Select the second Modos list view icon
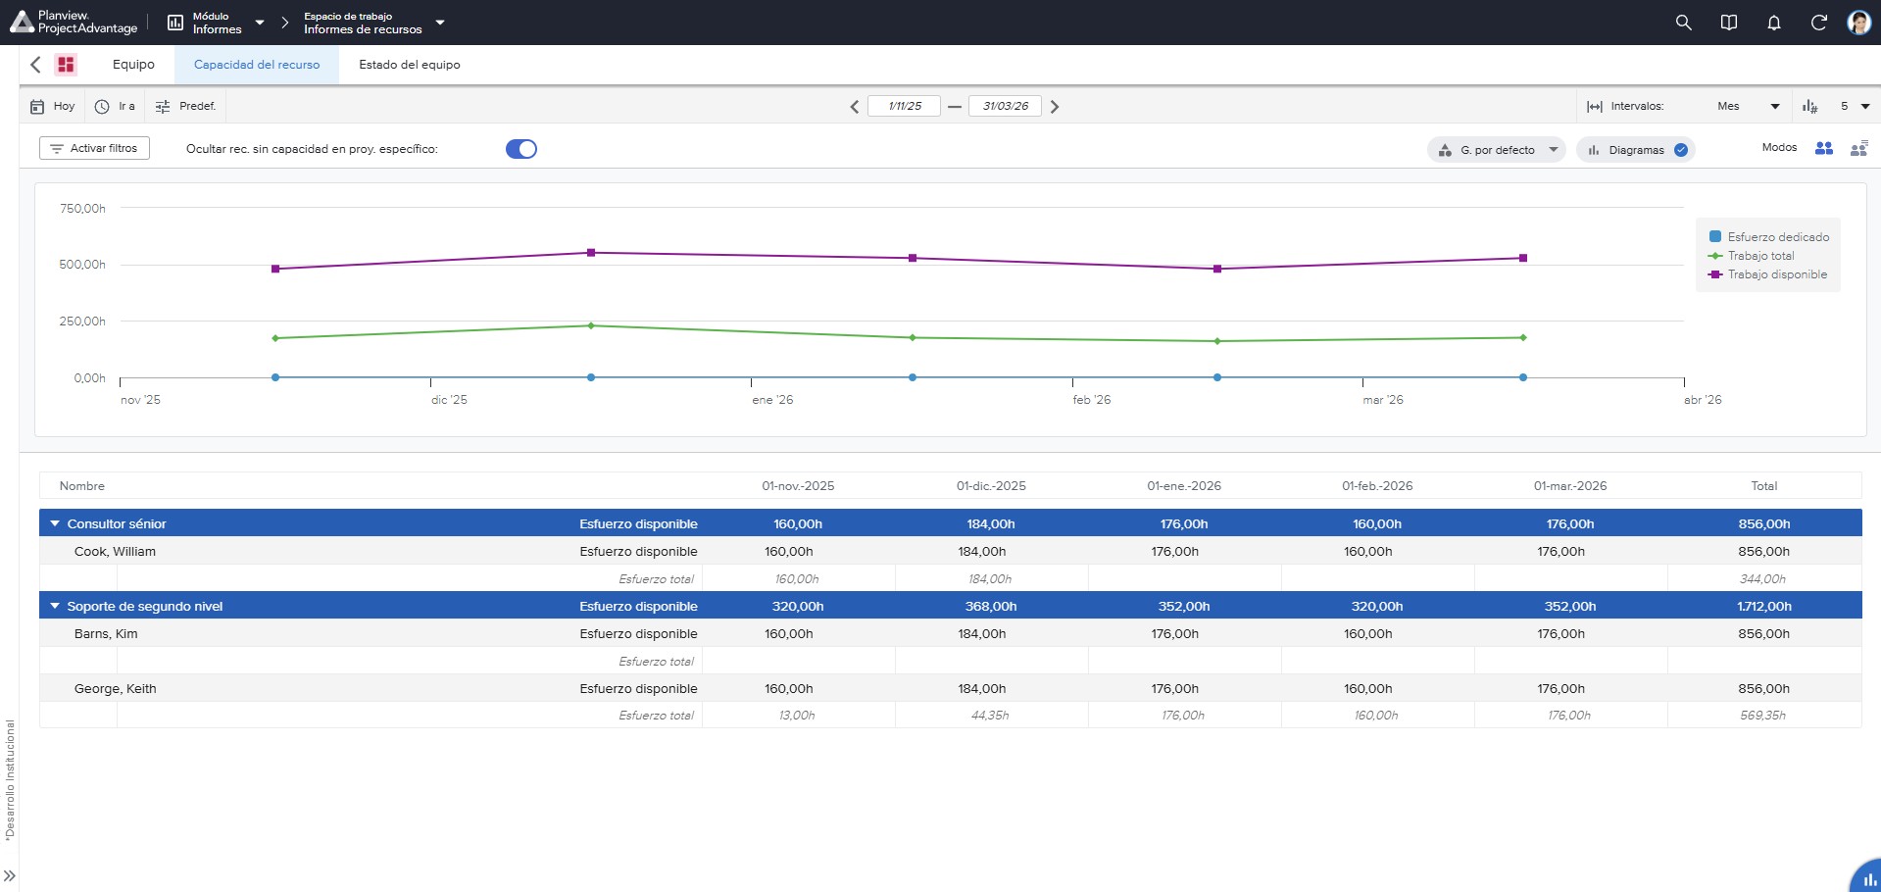1881x892 pixels. [x=1858, y=148]
